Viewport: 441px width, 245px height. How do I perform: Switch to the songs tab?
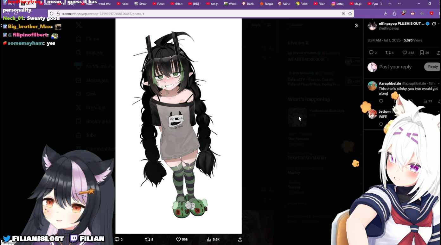(212, 4)
